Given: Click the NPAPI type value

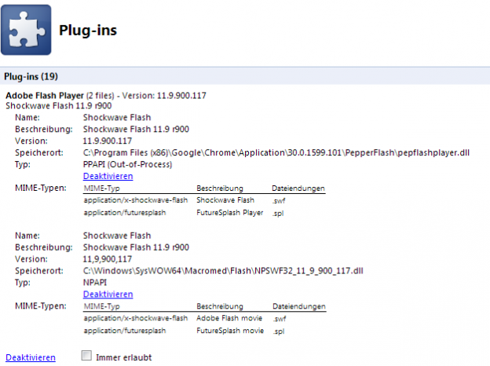Looking at the screenshot, I should coord(95,283).
